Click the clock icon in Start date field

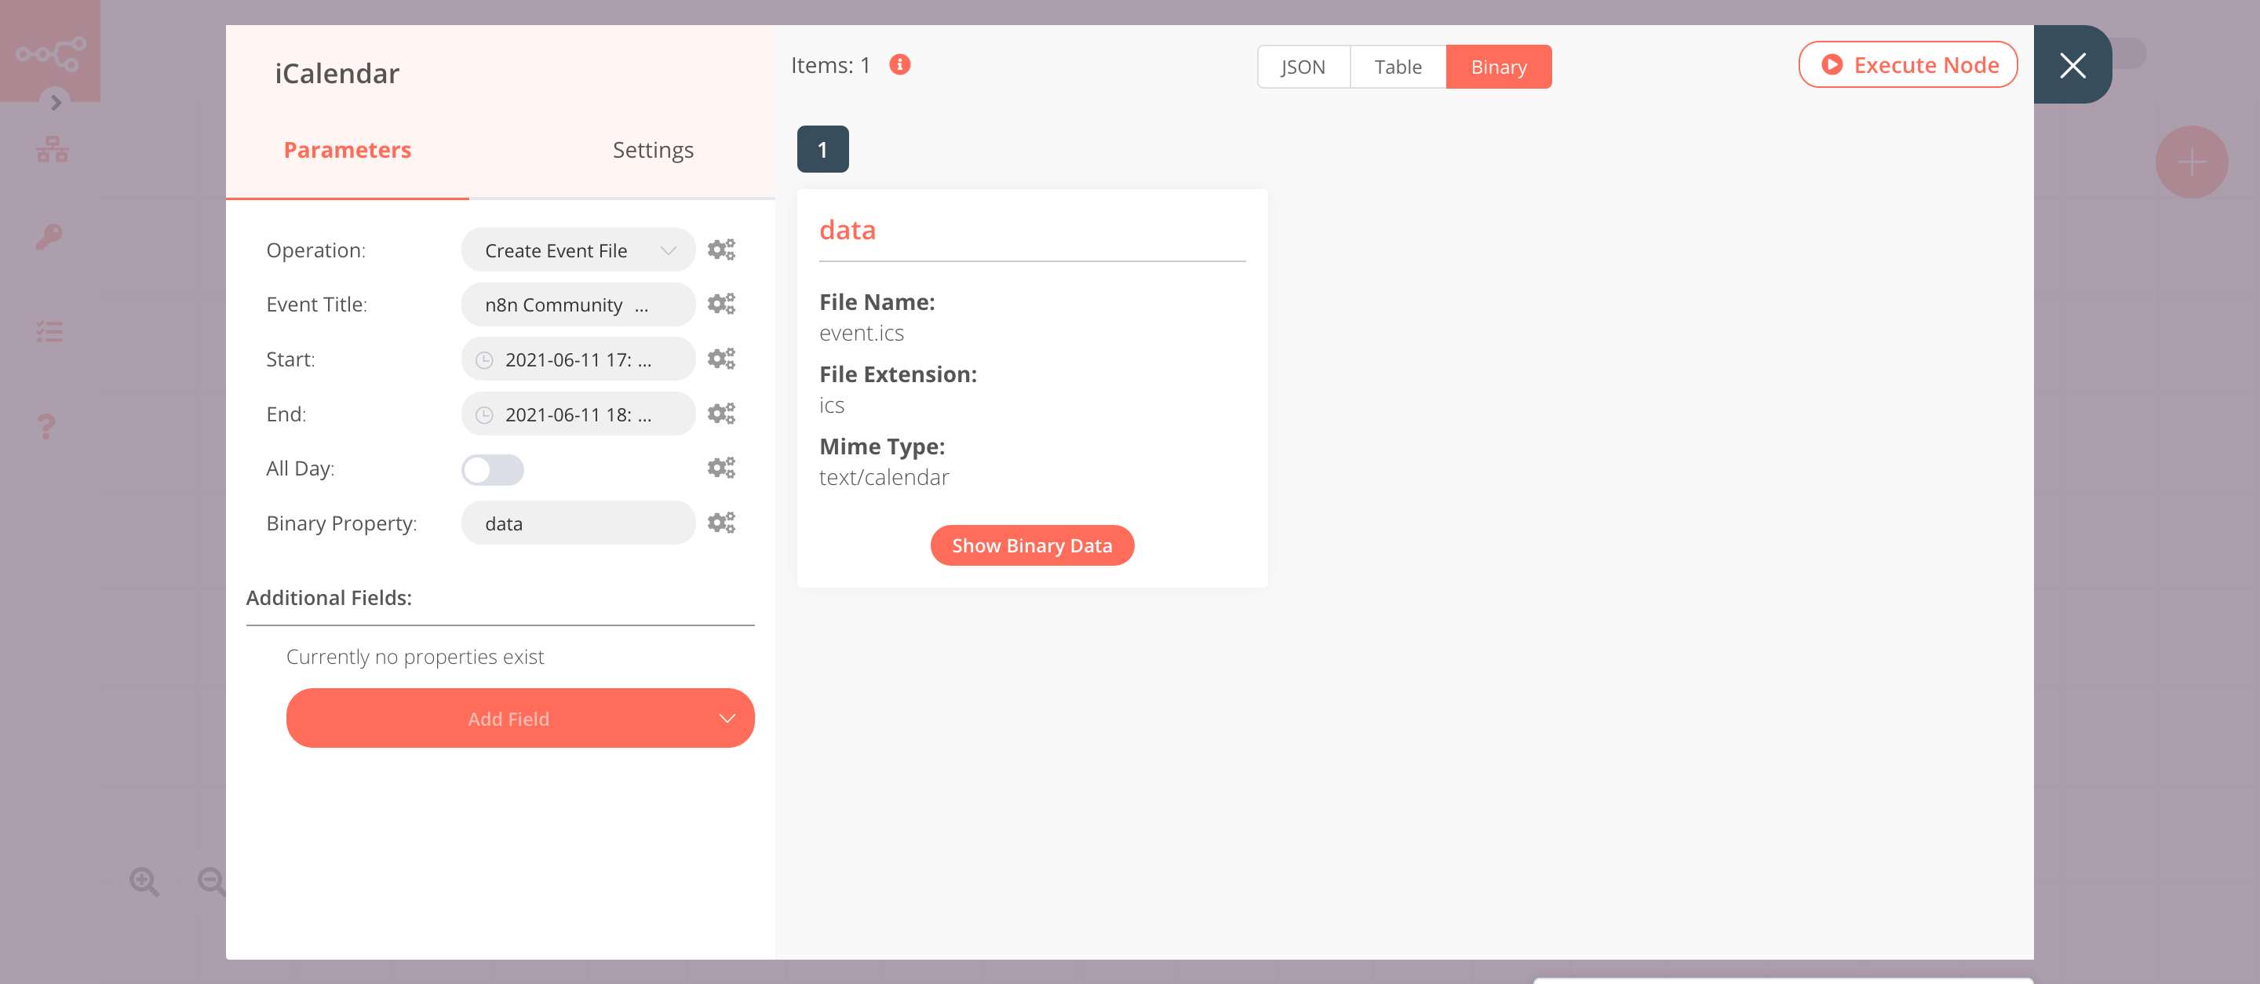[x=486, y=359]
